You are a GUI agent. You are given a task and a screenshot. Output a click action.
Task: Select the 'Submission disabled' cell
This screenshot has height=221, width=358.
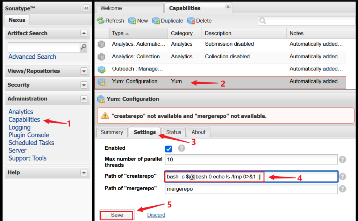229,44
